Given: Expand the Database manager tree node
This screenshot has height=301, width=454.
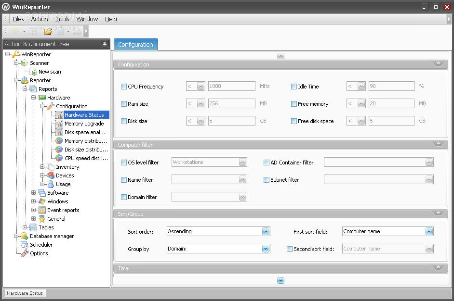Looking at the screenshot, I should coord(16,236).
